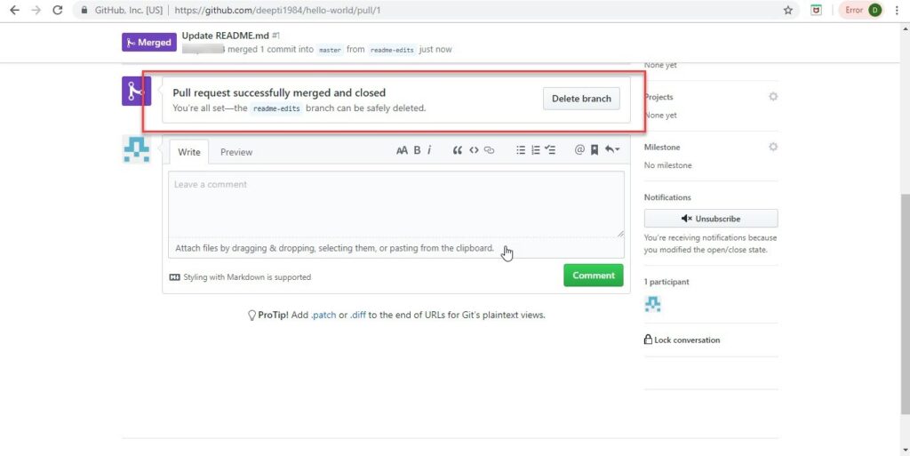Click the browser forward arrow

(x=36, y=10)
